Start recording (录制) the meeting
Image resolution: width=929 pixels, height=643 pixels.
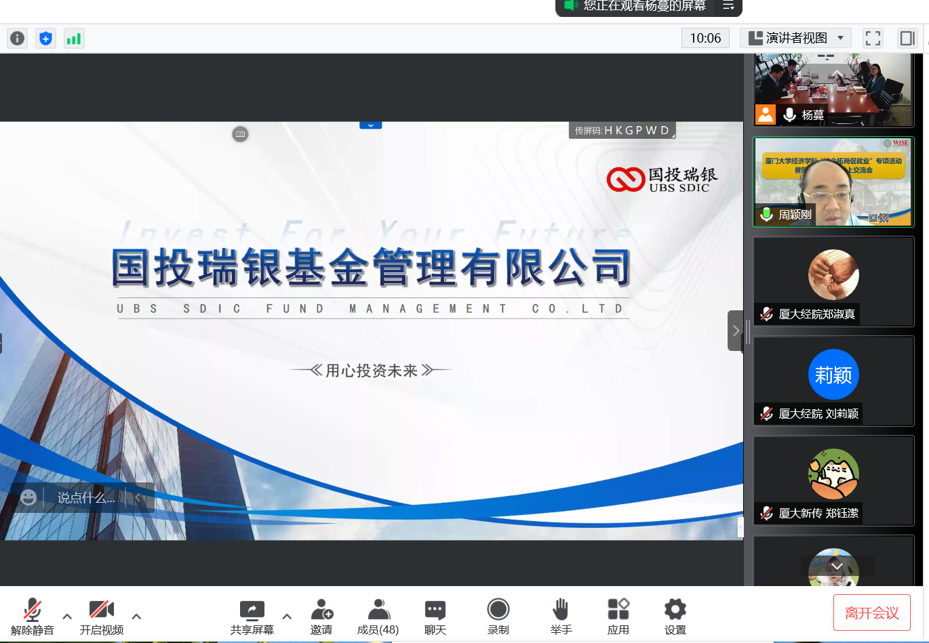coord(498,616)
